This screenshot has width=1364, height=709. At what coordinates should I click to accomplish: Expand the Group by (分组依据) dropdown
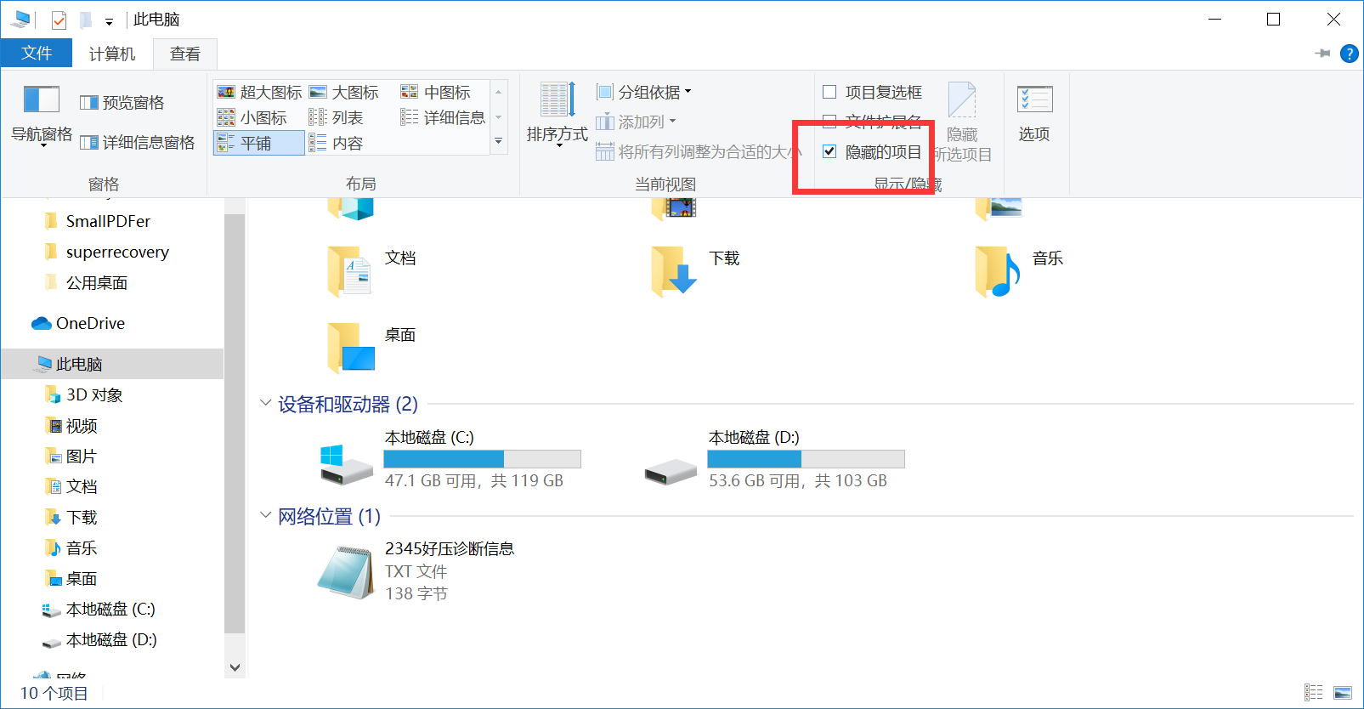(644, 92)
